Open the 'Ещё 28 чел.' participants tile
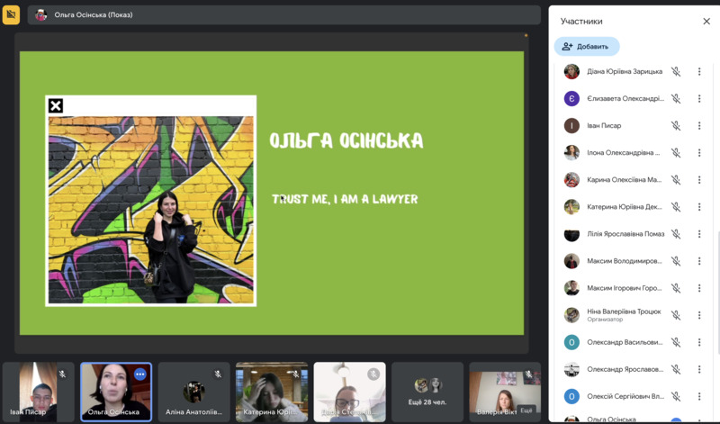 [x=428, y=392]
